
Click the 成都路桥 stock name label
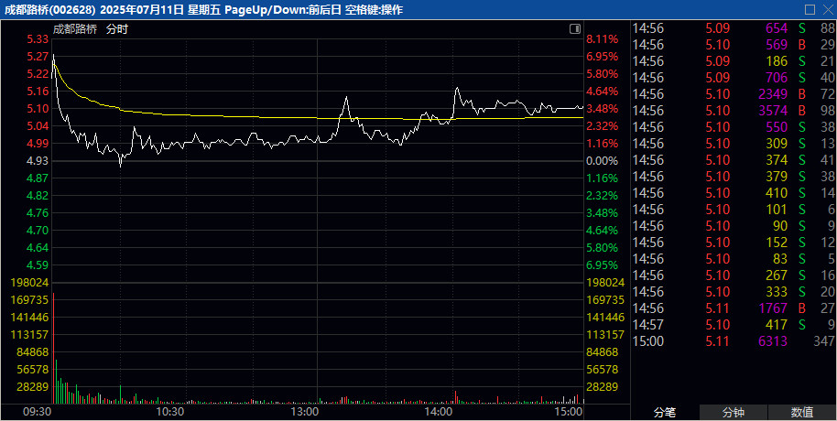(x=75, y=28)
